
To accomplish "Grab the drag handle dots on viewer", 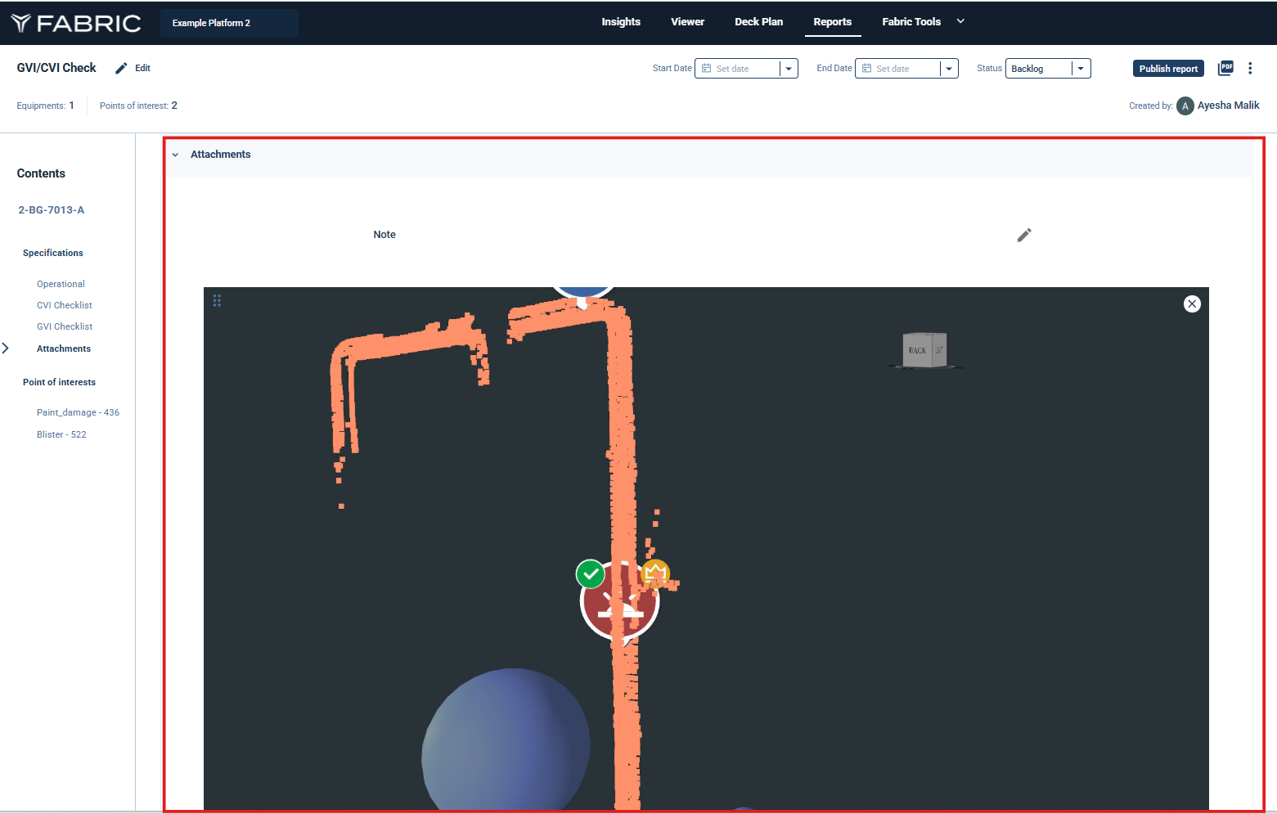I will (x=217, y=301).
